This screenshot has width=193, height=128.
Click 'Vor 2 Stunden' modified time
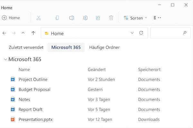pyautogui.click(x=101, y=79)
